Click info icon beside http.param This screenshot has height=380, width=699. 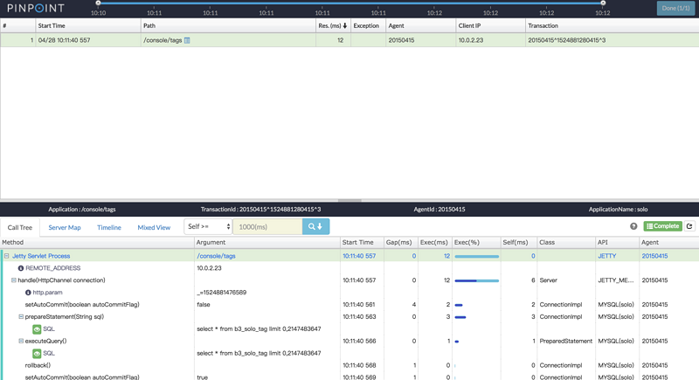[28, 293]
